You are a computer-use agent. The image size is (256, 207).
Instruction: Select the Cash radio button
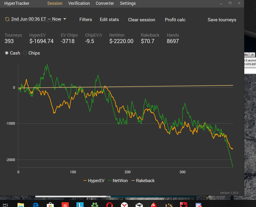(7, 53)
